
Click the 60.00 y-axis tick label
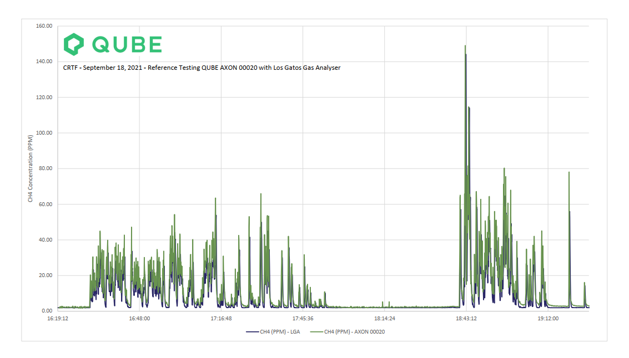coord(46,204)
